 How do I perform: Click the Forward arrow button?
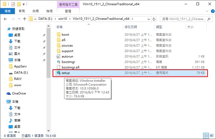coord(13,19)
